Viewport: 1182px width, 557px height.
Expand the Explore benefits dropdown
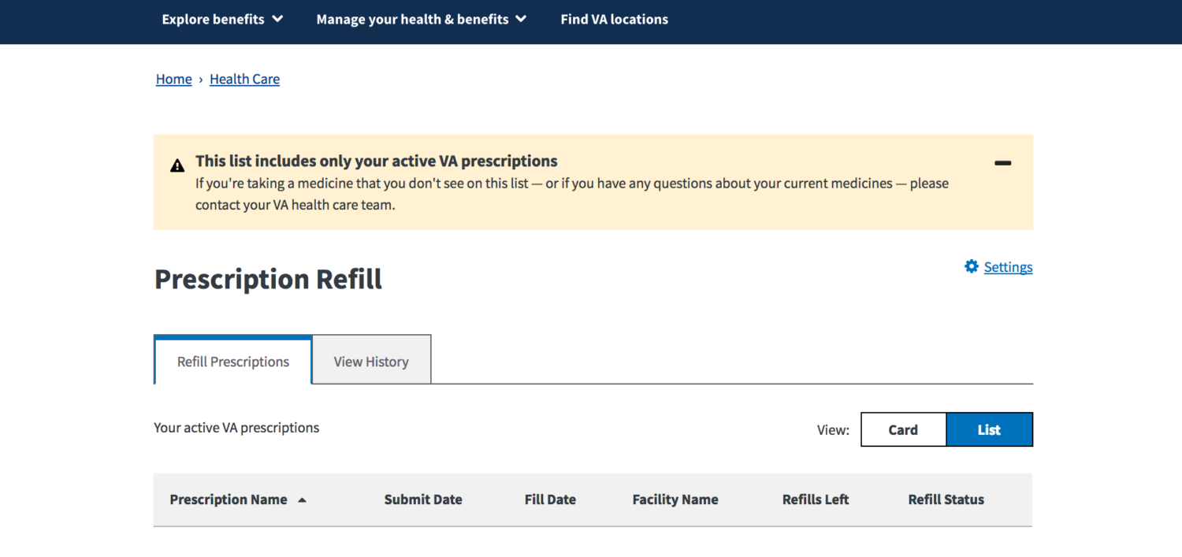[221, 19]
